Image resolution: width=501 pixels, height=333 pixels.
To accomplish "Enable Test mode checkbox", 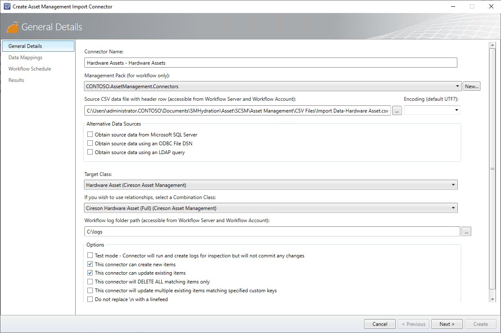I will [x=90, y=255].
